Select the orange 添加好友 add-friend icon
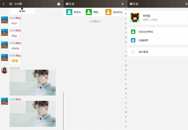This screenshot has height=130, width=188. click(108, 12)
